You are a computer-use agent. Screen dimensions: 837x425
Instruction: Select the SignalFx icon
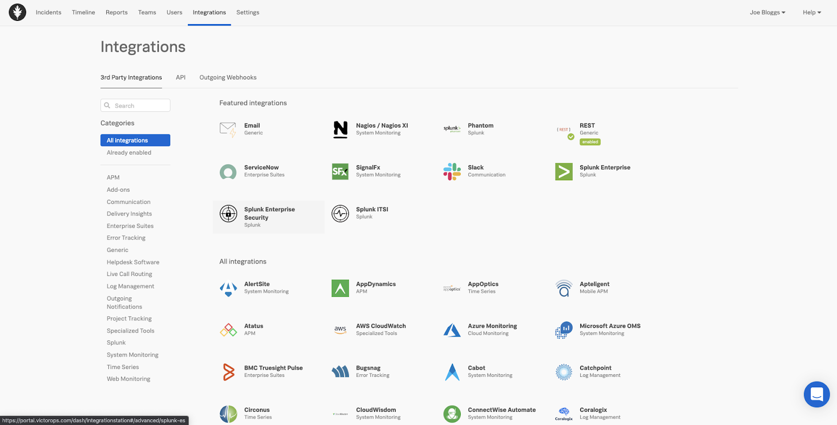(x=340, y=171)
